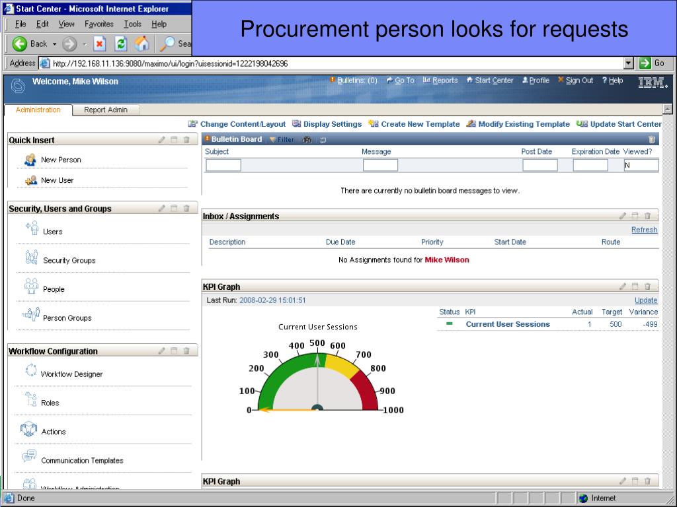Click the Communication Templates icon

29,456
